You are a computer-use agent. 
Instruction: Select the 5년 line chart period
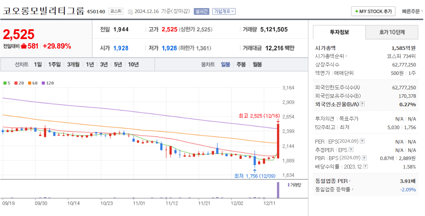[118, 65]
